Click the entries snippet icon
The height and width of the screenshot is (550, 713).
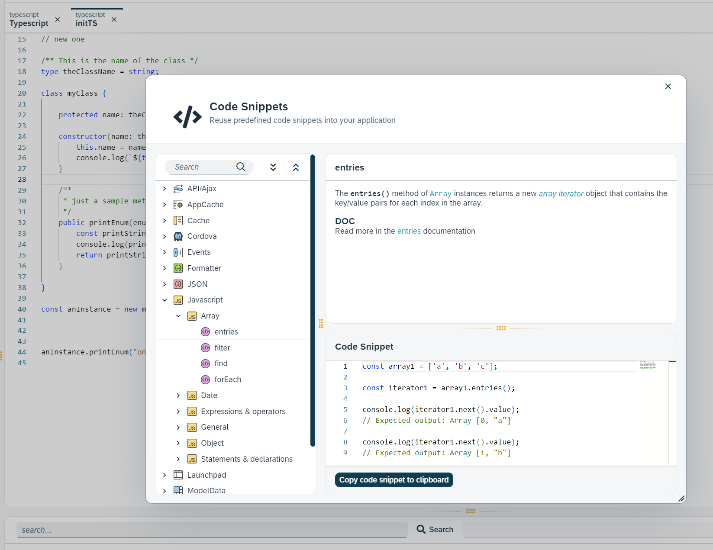[206, 332]
